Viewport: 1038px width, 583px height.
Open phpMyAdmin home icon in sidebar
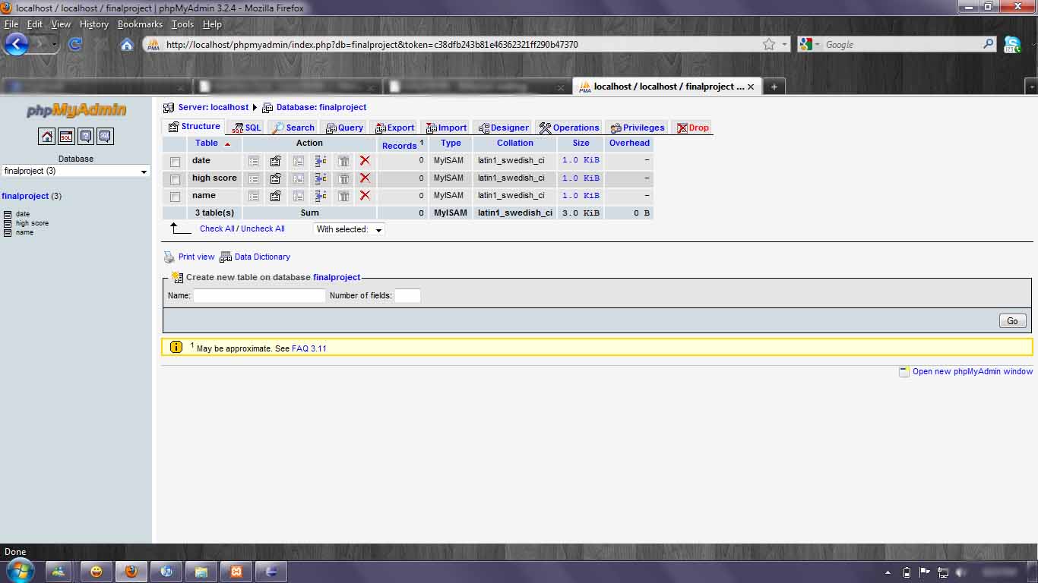pos(47,137)
